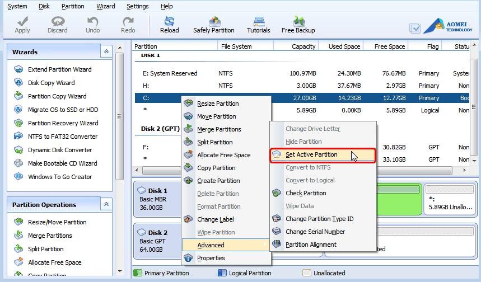Choose Move Partition from context menu
This screenshot has height=282, width=481.
[226, 116]
